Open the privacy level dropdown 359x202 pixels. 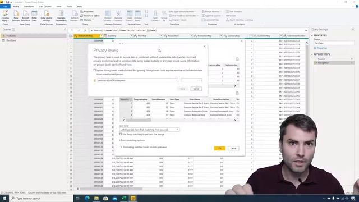pos(191,80)
